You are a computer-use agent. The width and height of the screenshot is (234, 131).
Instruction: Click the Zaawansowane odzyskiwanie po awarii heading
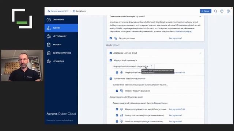coord(126,97)
